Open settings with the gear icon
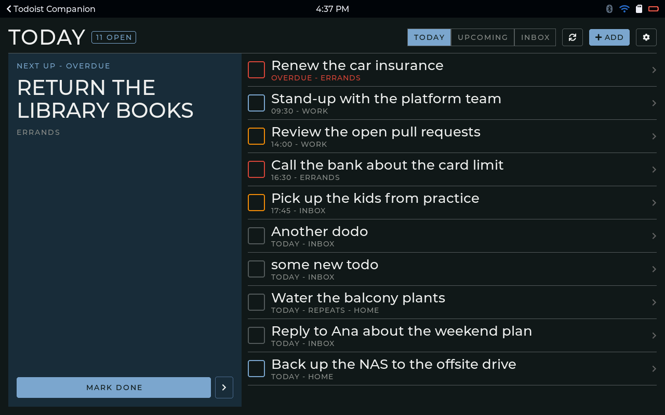The width and height of the screenshot is (665, 415). [x=646, y=37]
